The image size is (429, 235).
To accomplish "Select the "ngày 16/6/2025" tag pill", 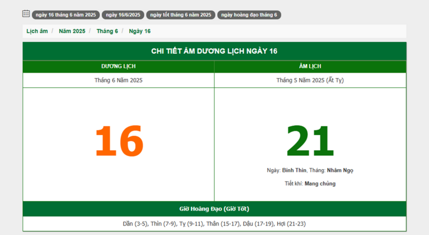I will [x=123, y=15].
